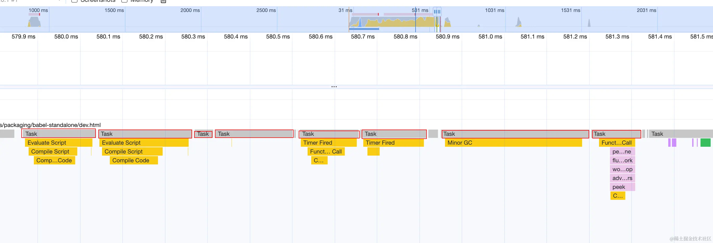Select the Task block above the Compile Code script
The image size is (713, 243).
click(145, 134)
